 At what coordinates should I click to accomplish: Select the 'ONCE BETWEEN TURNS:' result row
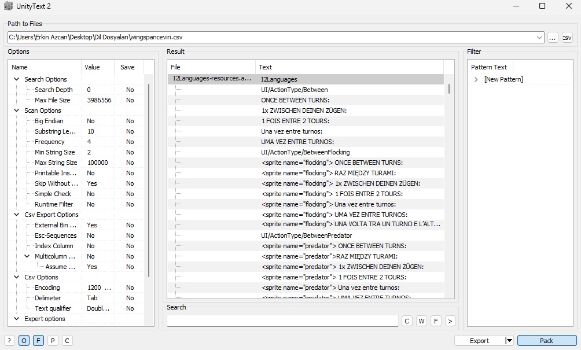pos(306,100)
